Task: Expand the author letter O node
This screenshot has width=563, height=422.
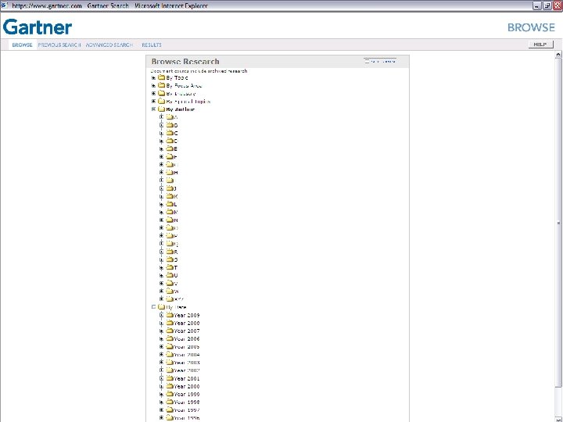Action: point(162,228)
